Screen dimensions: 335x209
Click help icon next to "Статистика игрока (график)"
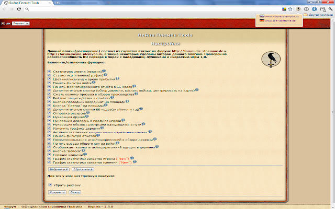click(x=104, y=69)
